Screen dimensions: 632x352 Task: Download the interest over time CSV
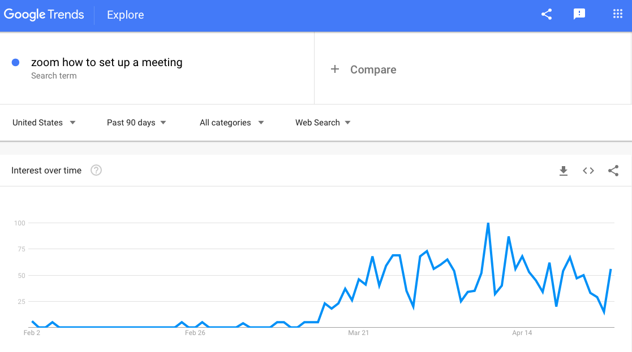(564, 171)
